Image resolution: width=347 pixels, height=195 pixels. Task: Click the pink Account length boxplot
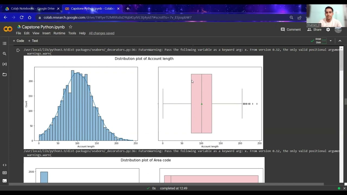[x=201, y=103]
